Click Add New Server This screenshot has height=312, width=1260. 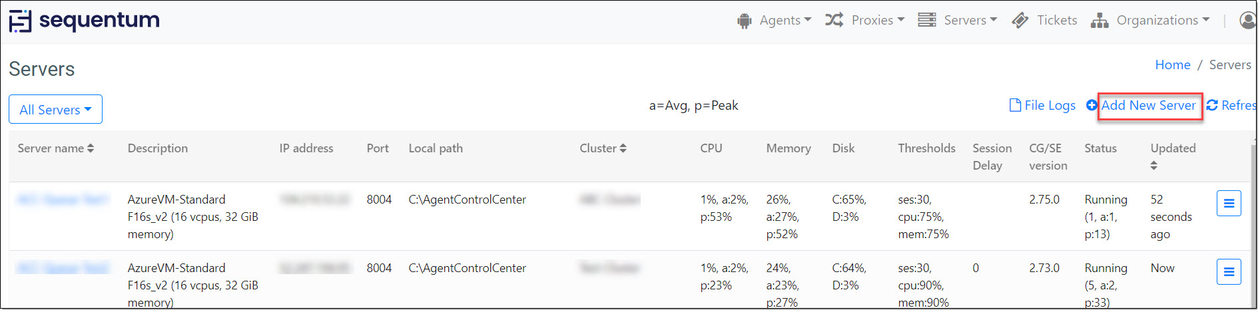click(1148, 105)
